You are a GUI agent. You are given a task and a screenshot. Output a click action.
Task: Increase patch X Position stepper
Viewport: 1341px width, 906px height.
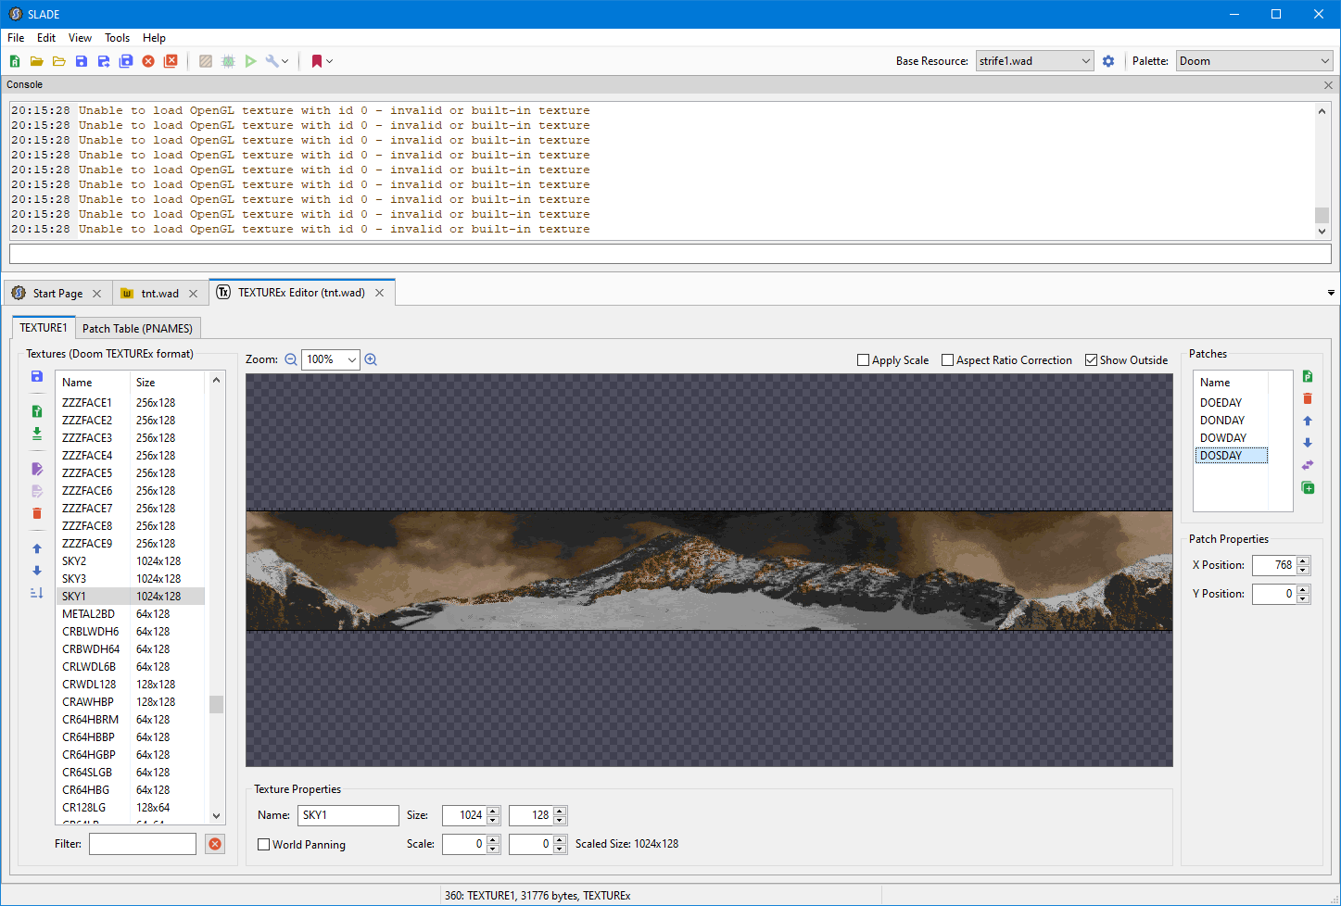[1303, 560]
